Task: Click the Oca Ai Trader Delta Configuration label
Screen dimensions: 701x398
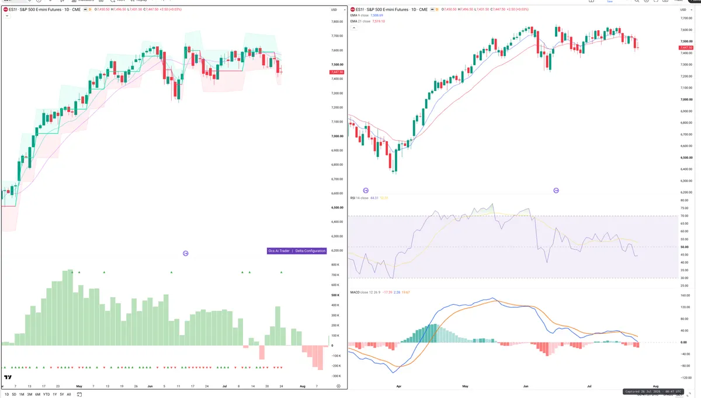Action: tap(297, 251)
